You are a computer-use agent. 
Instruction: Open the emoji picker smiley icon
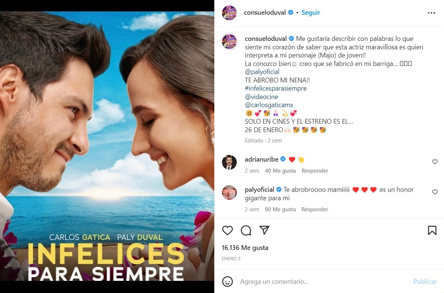click(228, 282)
